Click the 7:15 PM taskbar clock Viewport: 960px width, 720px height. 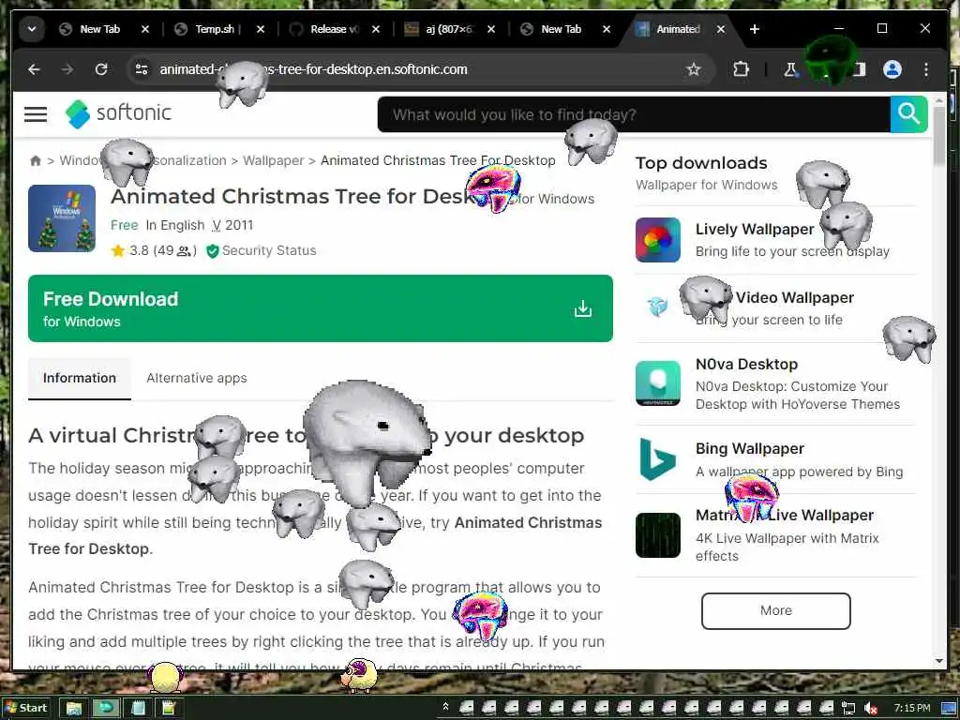pos(911,708)
